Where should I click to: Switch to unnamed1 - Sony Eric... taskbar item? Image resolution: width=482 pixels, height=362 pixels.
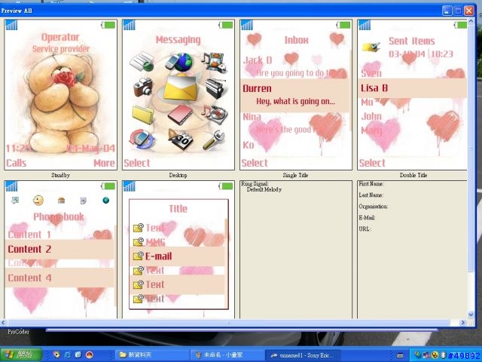click(303, 355)
